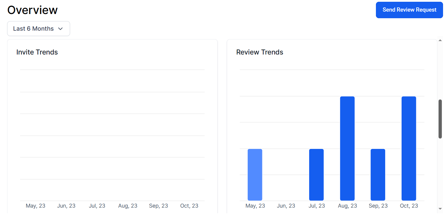446x221 pixels.
Task: Click the Overview page heading
Action: click(x=32, y=10)
